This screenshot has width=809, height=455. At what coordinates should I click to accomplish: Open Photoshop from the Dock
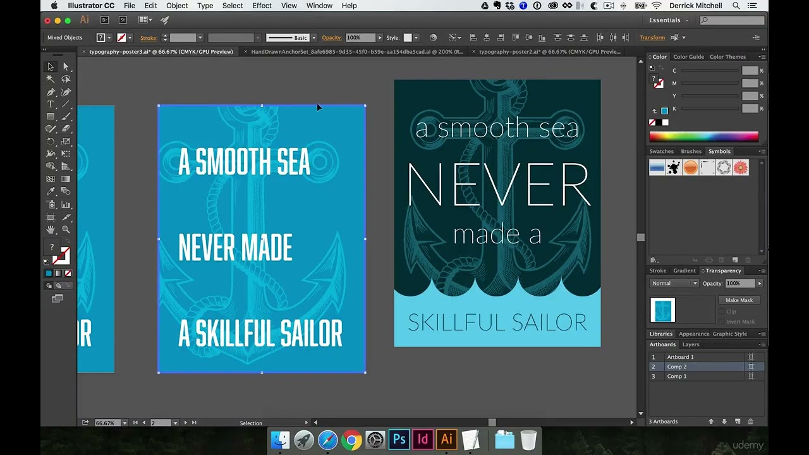tap(399, 439)
